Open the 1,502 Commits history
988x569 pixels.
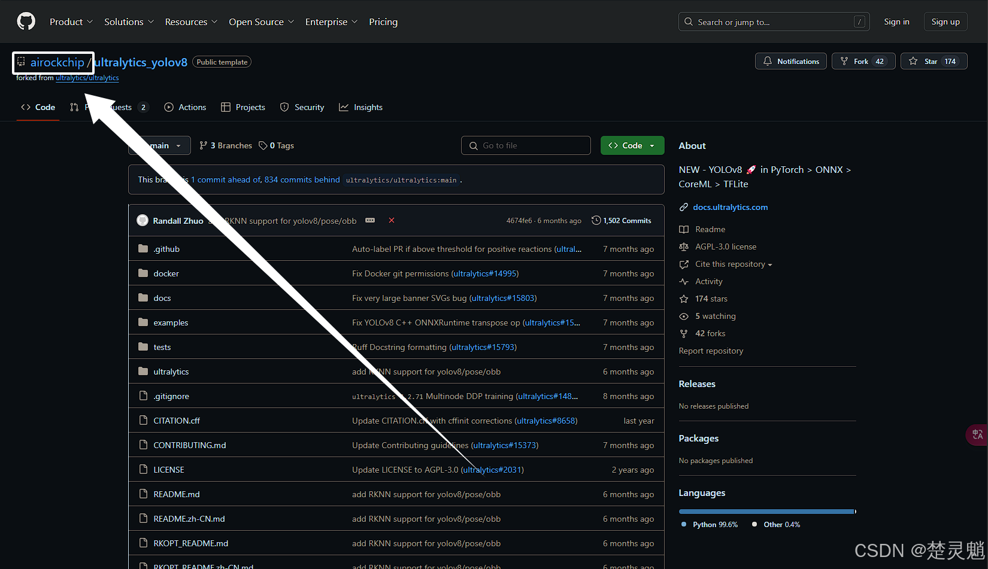[x=622, y=220]
